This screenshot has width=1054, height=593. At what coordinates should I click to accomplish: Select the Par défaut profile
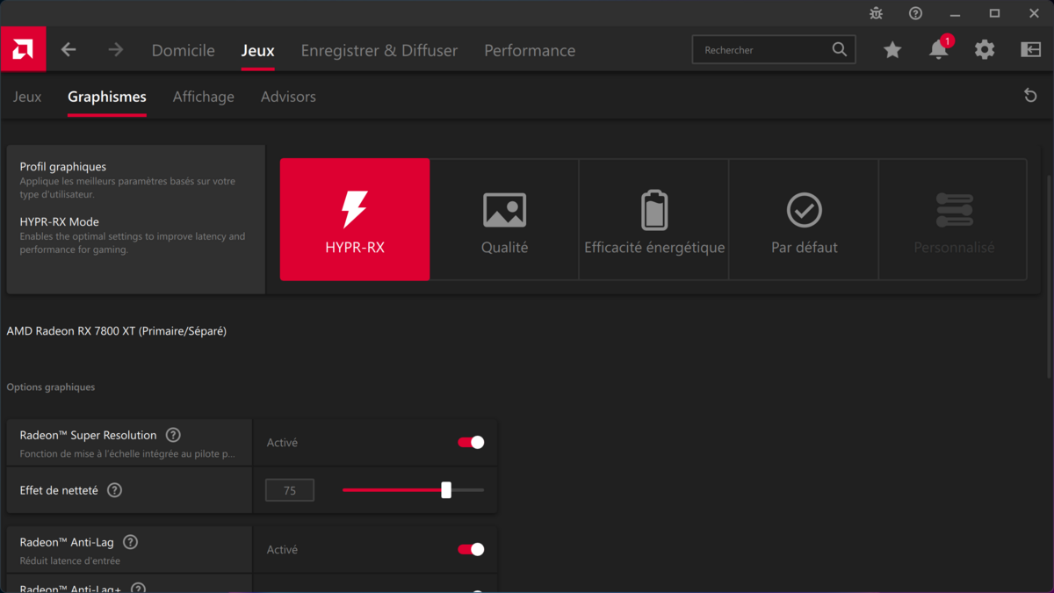[x=804, y=220]
